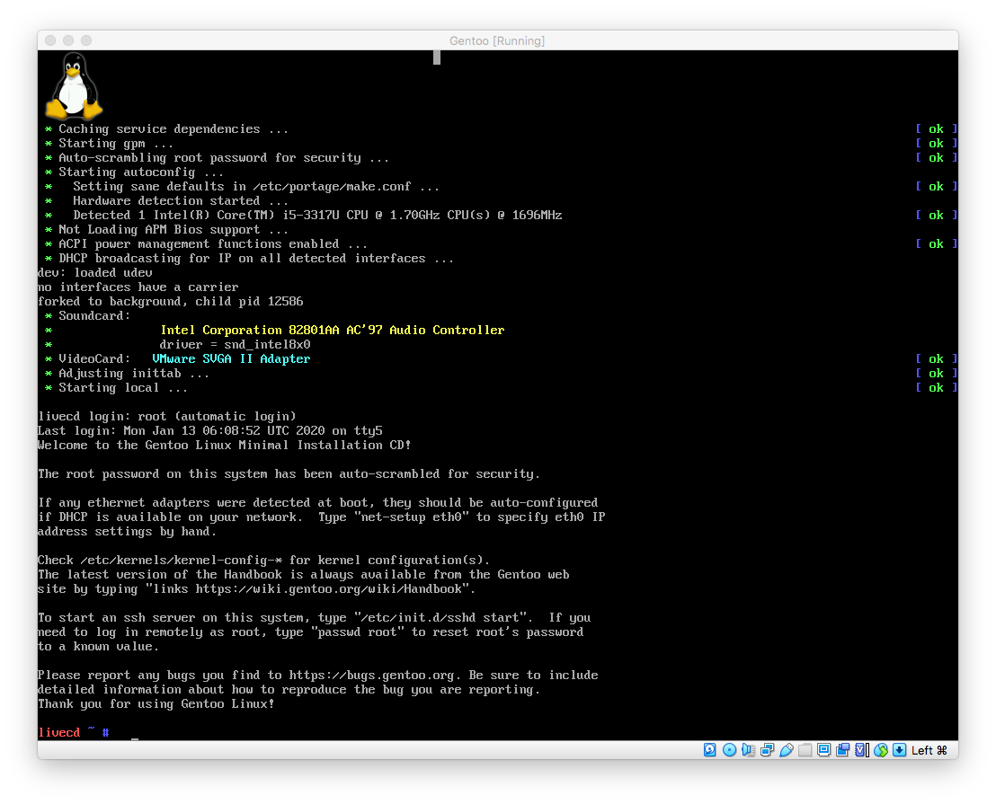Image resolution: width=996 pixels, height=804 pixels.
Task: Click the keyboard capture down-arrow icon
Action: (x=900, y=750)
